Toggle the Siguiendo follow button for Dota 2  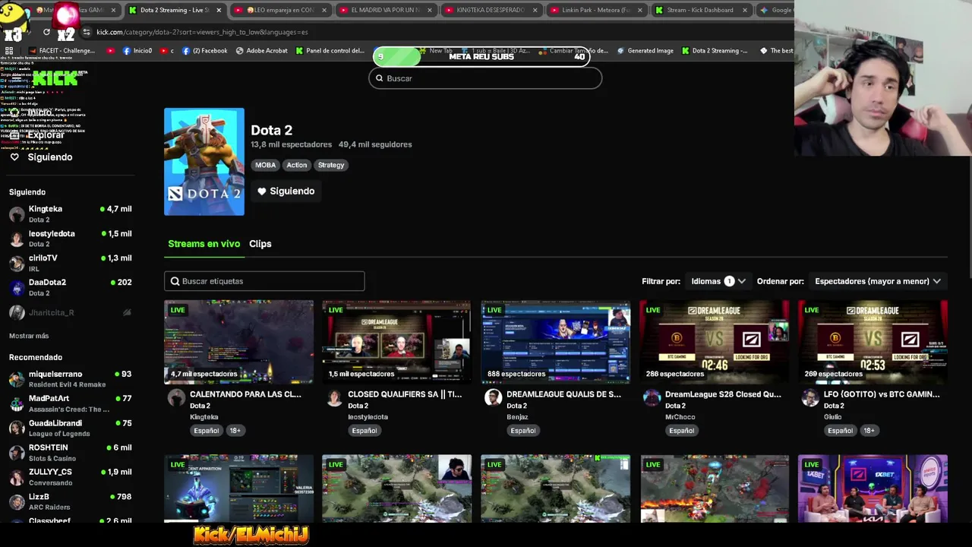[286, 191]
